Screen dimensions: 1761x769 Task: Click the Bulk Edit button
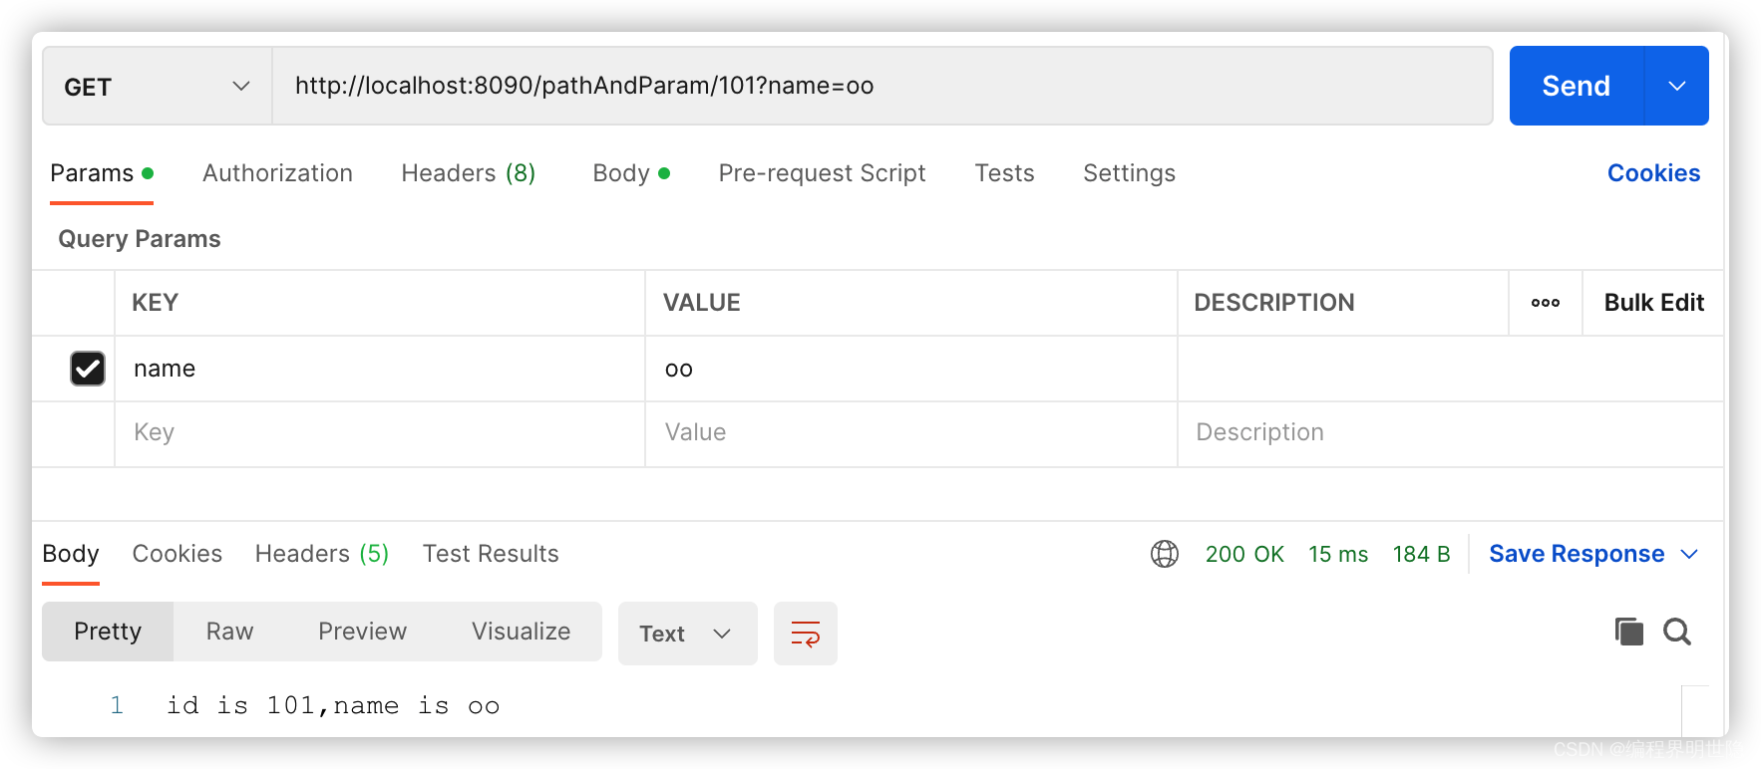(1653, 303)
